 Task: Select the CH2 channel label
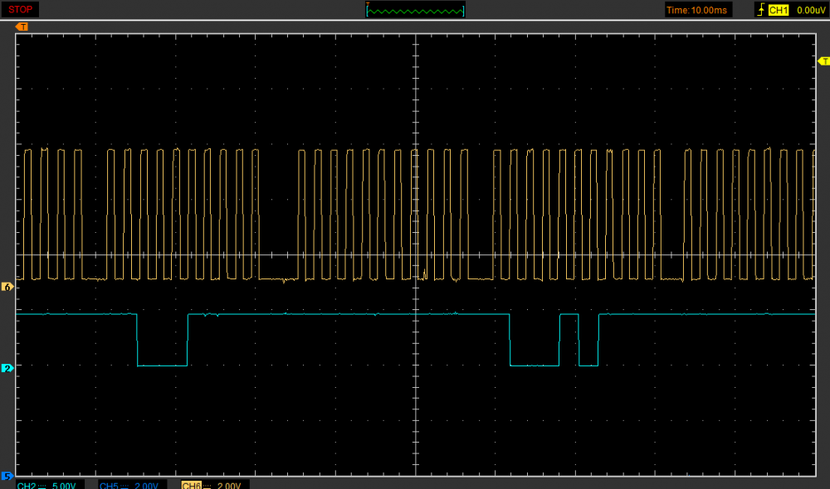pyautogui.click(x=27, y=485)
